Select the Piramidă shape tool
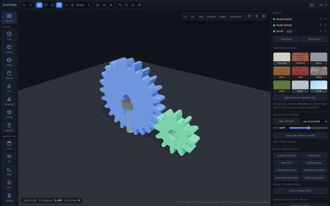Viewport: 330px width, 206px height. click(9, 101)
